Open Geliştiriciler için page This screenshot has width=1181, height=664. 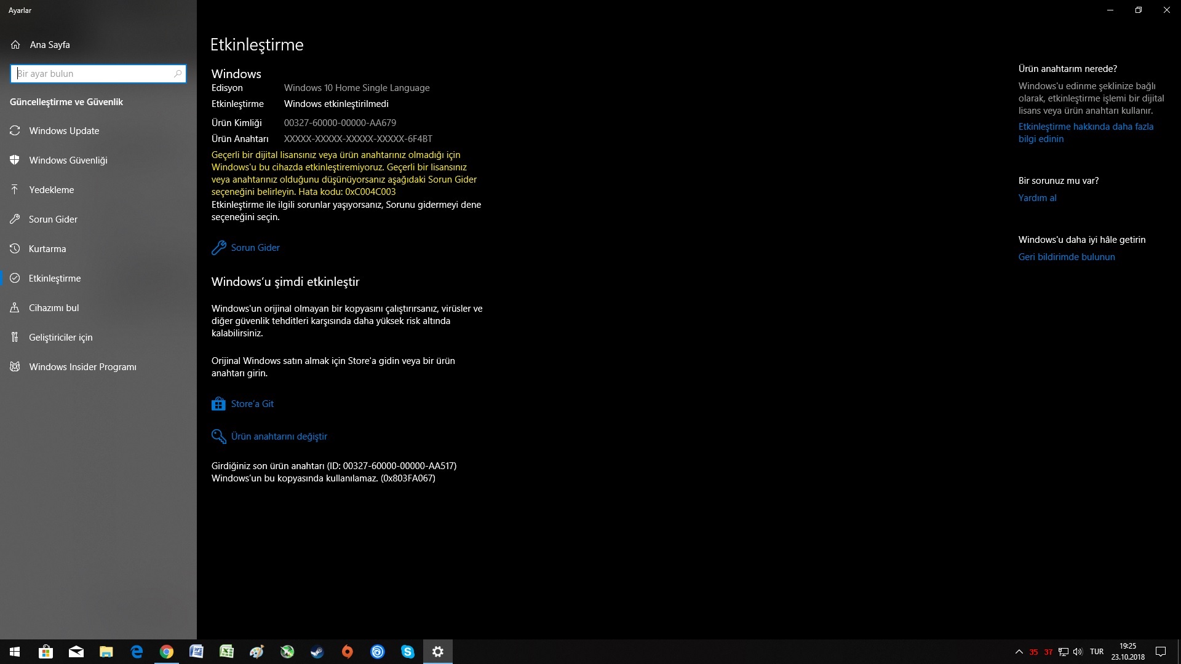click(x=60, y=338)
